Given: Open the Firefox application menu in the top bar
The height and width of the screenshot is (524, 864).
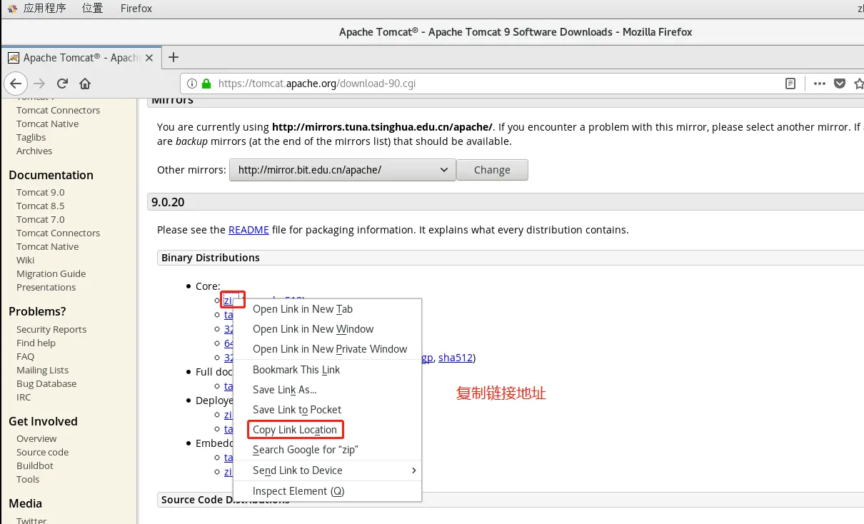Looking at the screenshot, I should click(136, 9).
